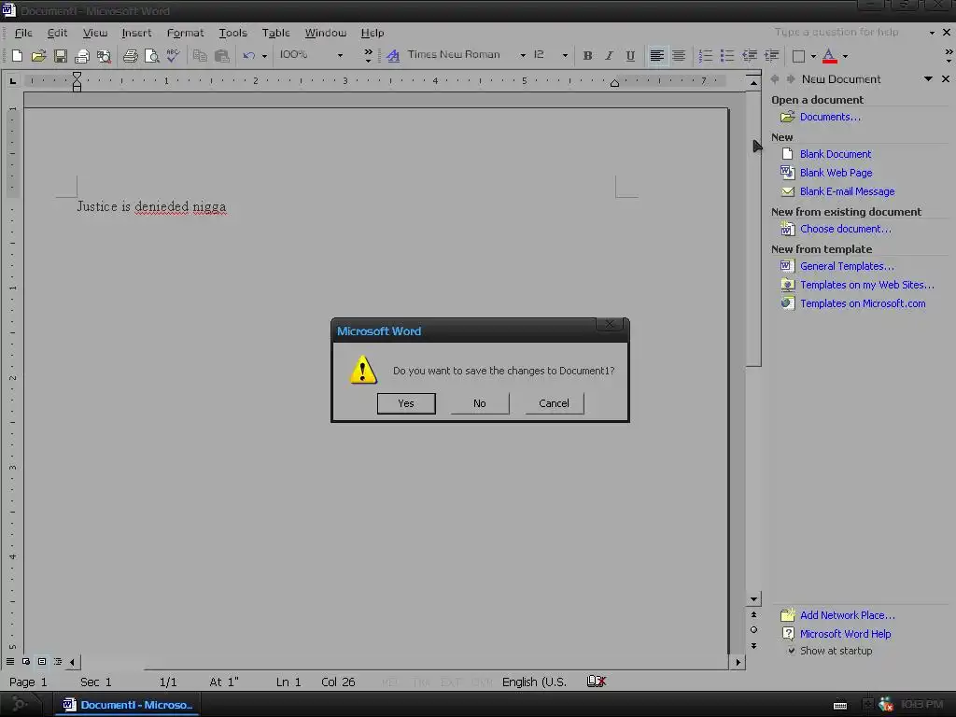Open the font color dropdown arrow
This screenshot has width=956, height=717.
[x=845, y=56]
